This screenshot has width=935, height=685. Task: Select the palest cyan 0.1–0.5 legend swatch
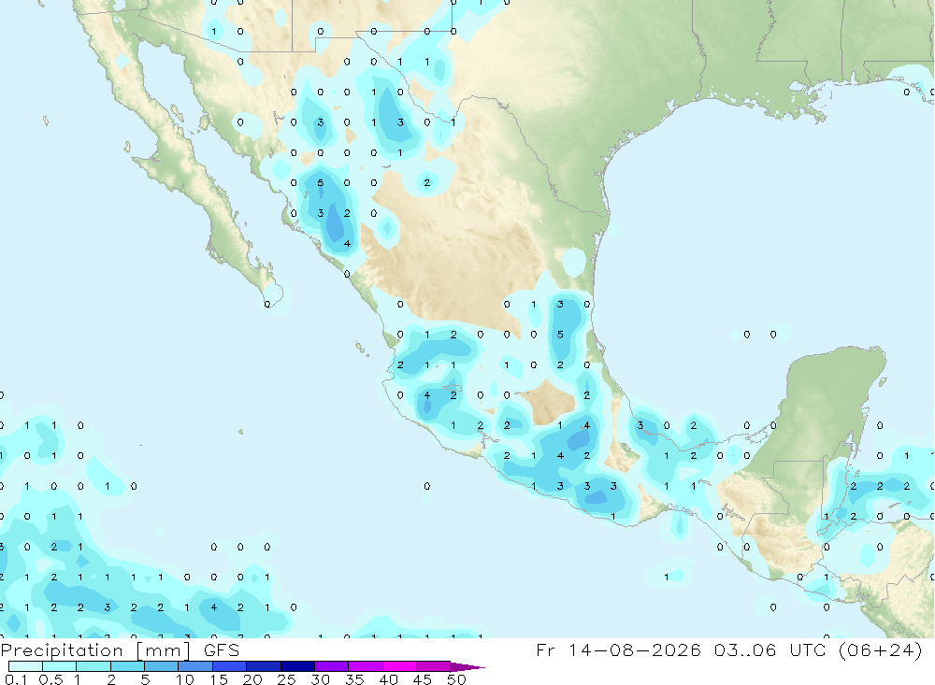25,666
